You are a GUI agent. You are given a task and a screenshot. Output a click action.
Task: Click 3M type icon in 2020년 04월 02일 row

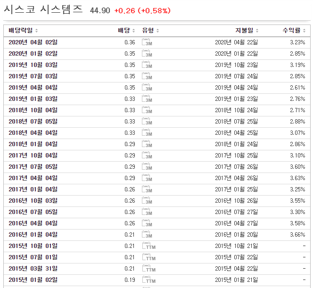pyautogui.click(x=147, y=42)
